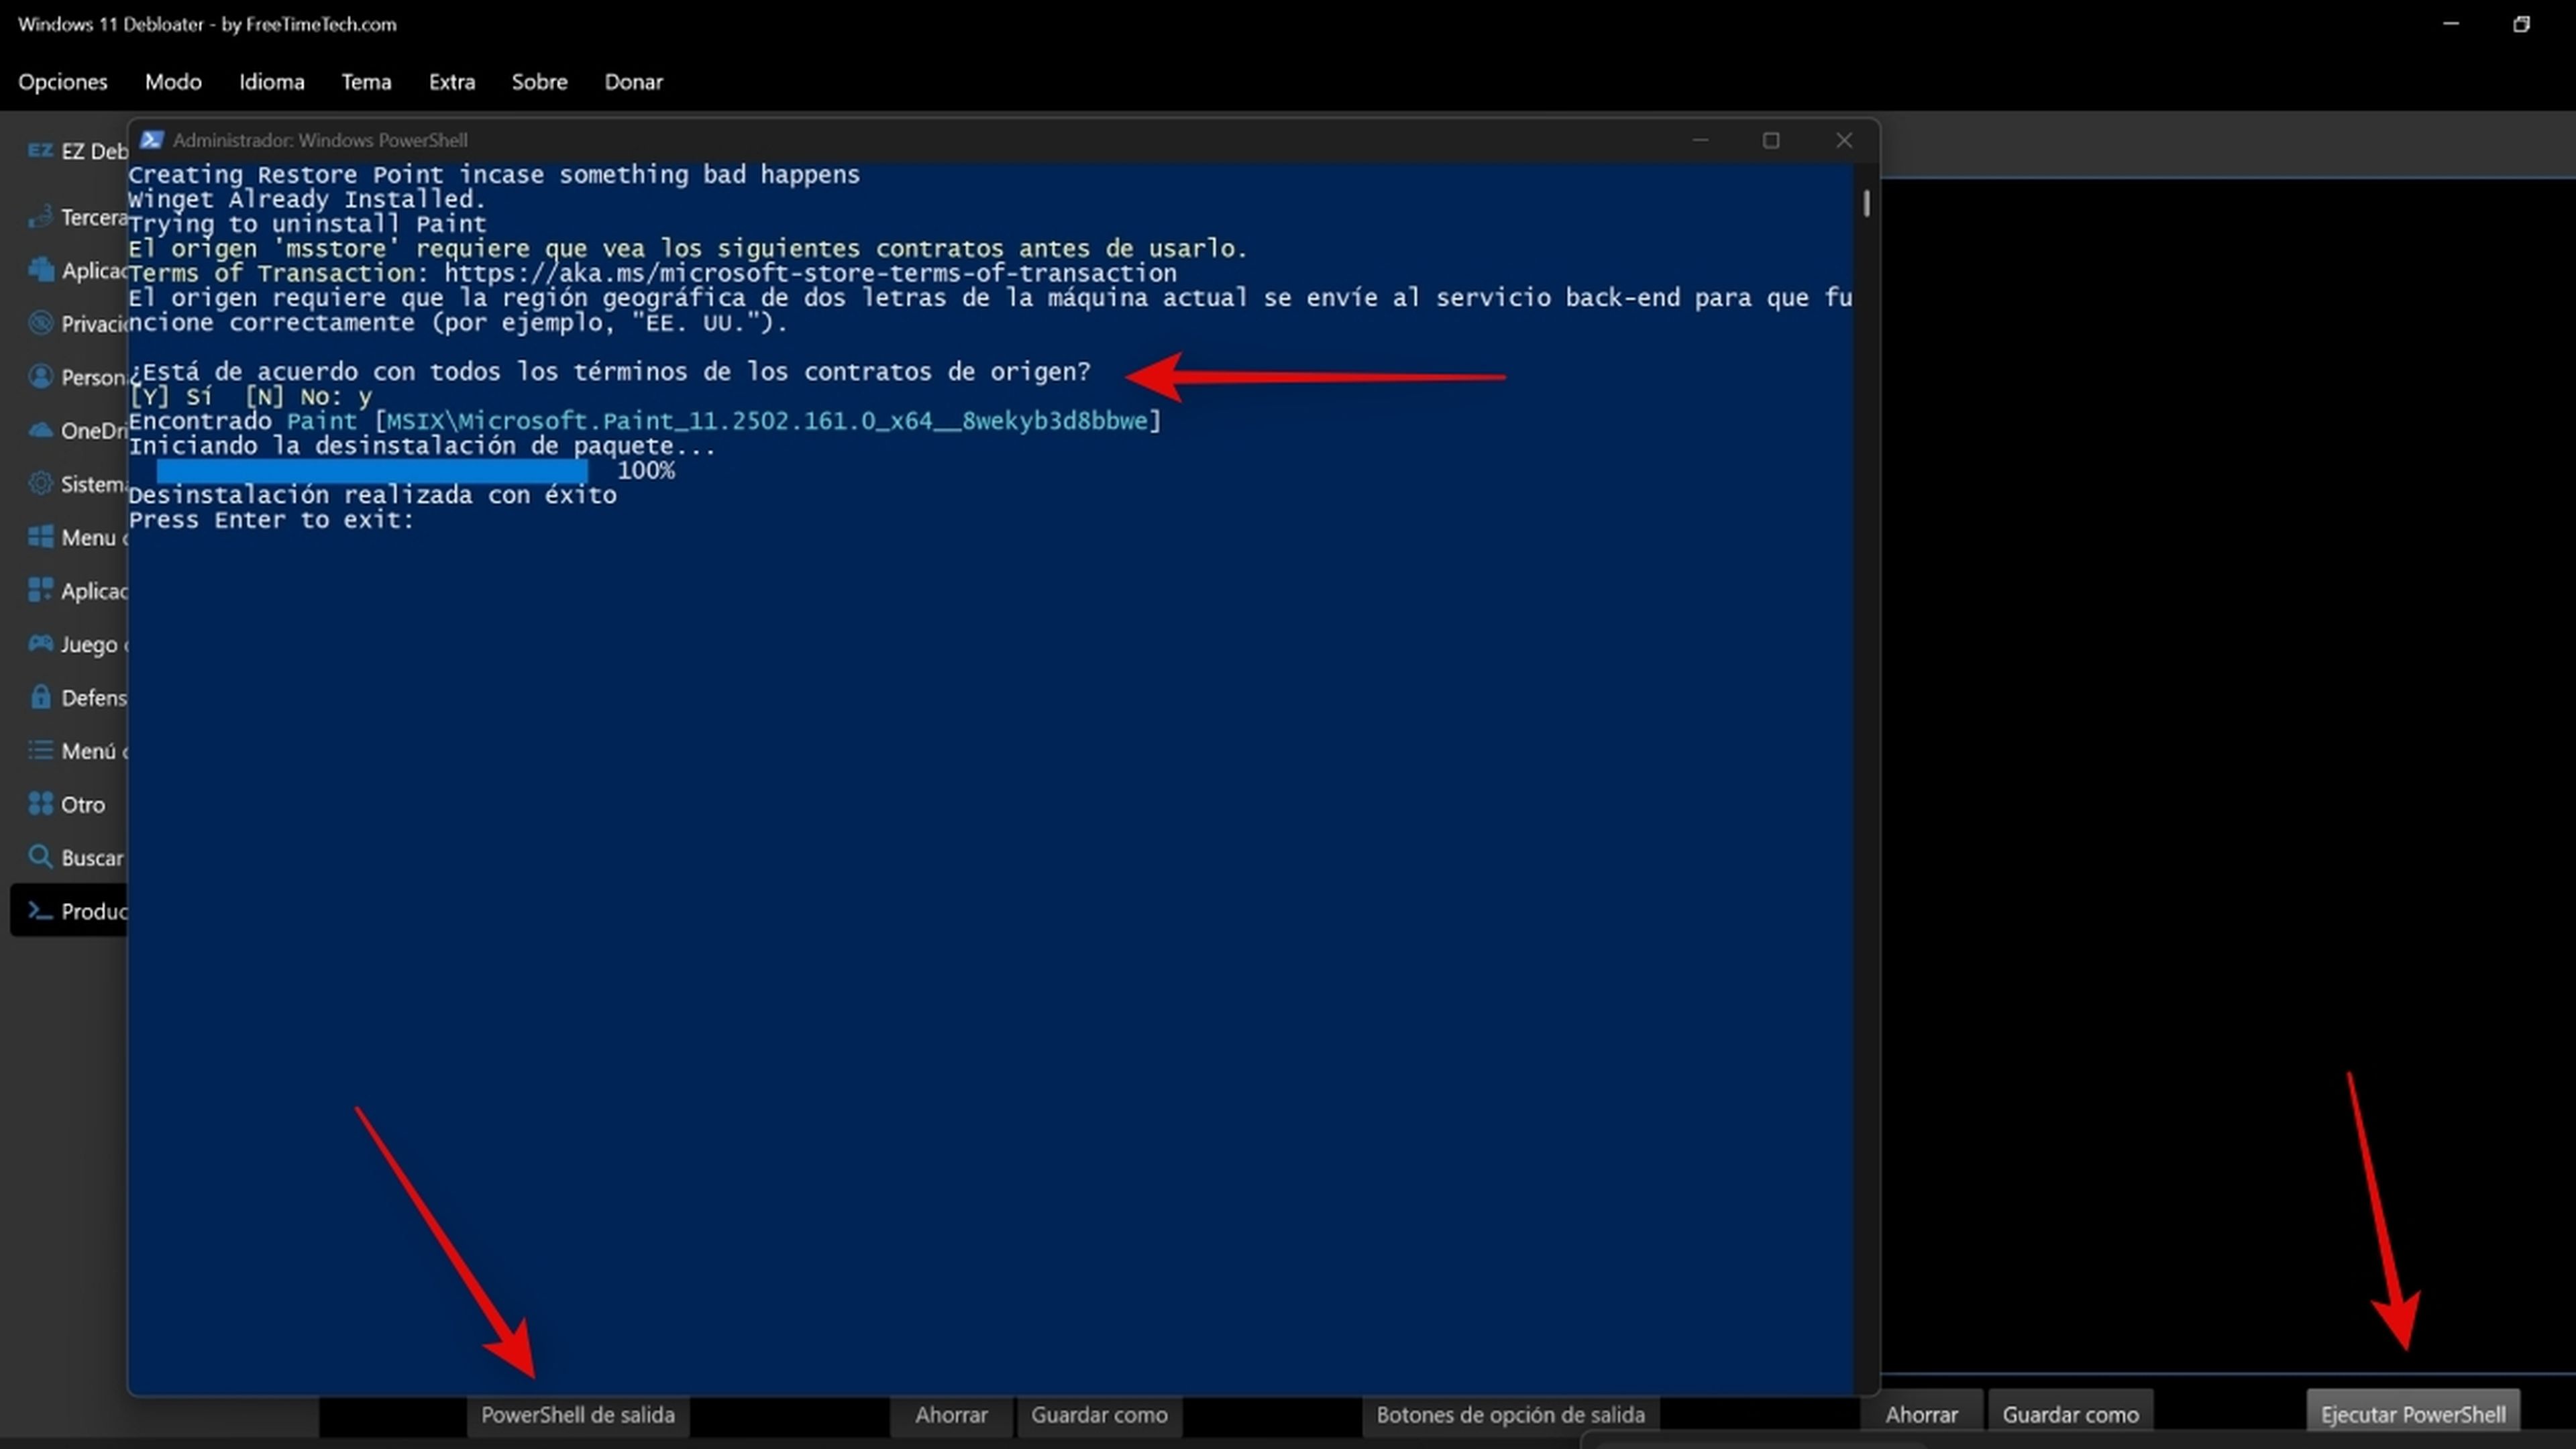The width and height of the screenshot is (2576, 1449).
Task: Open the Opciones menu
Action: (62, 82)
